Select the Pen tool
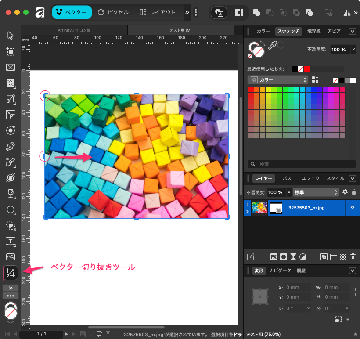 (10, 146)
